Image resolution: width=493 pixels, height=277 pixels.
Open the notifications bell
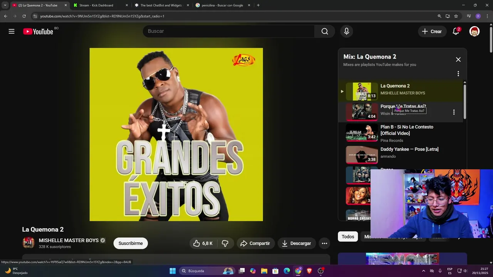tap(456, 32)
